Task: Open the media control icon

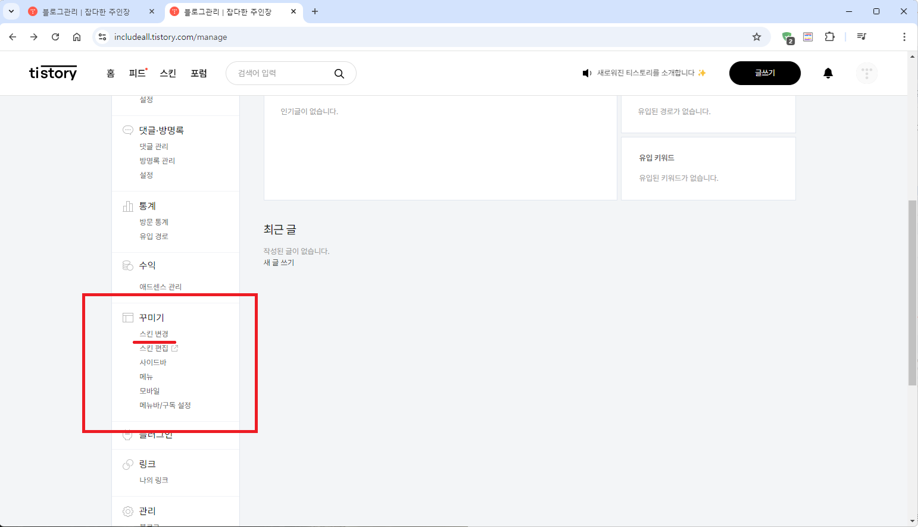Action: point(861,37)
